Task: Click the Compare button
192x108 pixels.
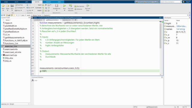Action: pyautogui.click(x=19, y=8)
